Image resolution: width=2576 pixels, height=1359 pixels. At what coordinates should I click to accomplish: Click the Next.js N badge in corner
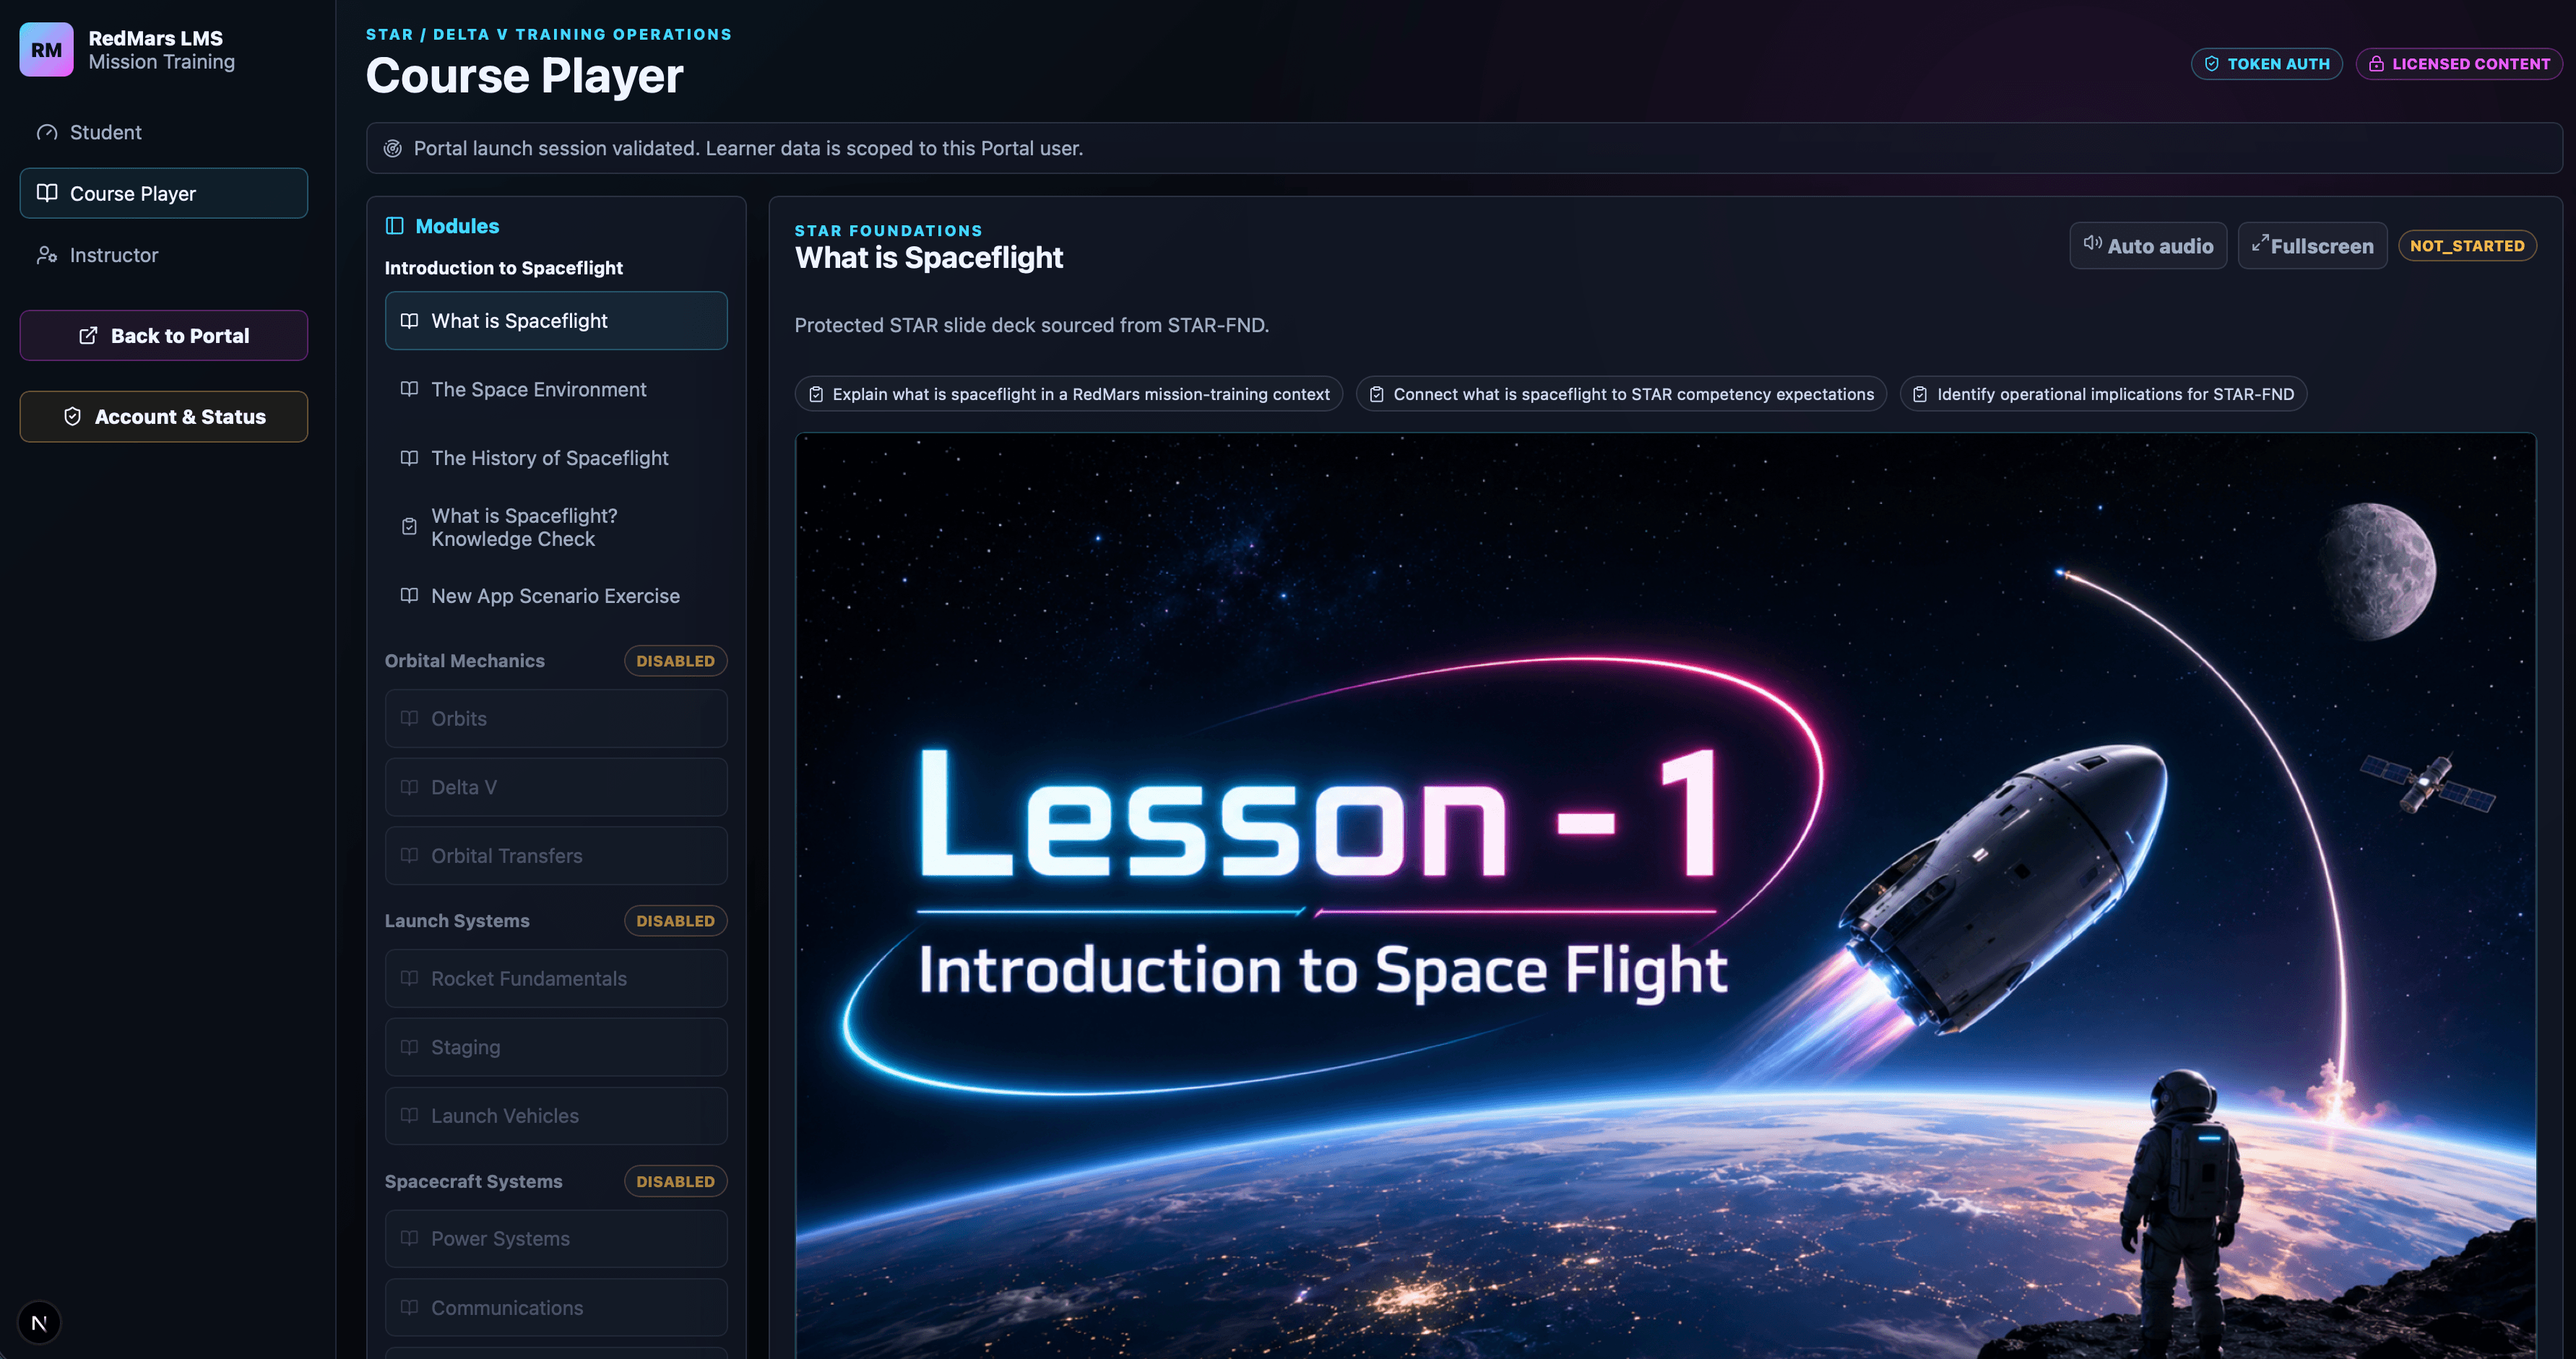39,1323
